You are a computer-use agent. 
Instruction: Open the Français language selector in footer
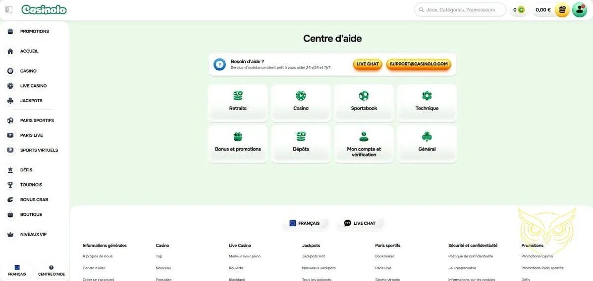pos(305,223)
